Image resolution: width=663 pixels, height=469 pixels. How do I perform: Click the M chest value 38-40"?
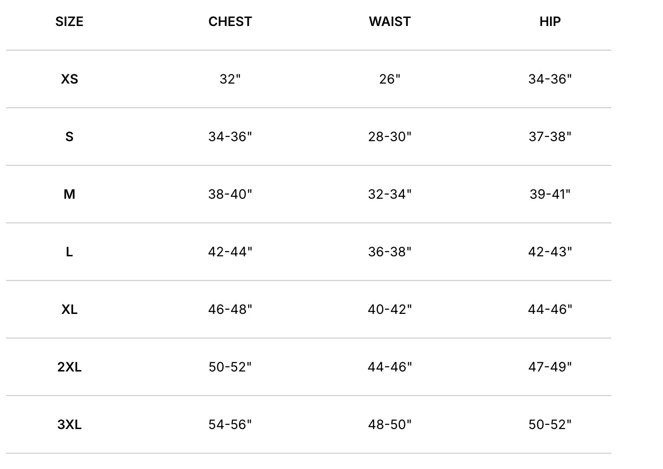click(x=230, y=195)
